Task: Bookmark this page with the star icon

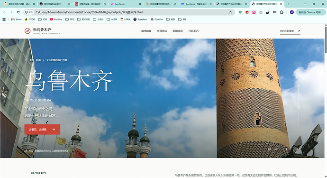Action: 230,12
